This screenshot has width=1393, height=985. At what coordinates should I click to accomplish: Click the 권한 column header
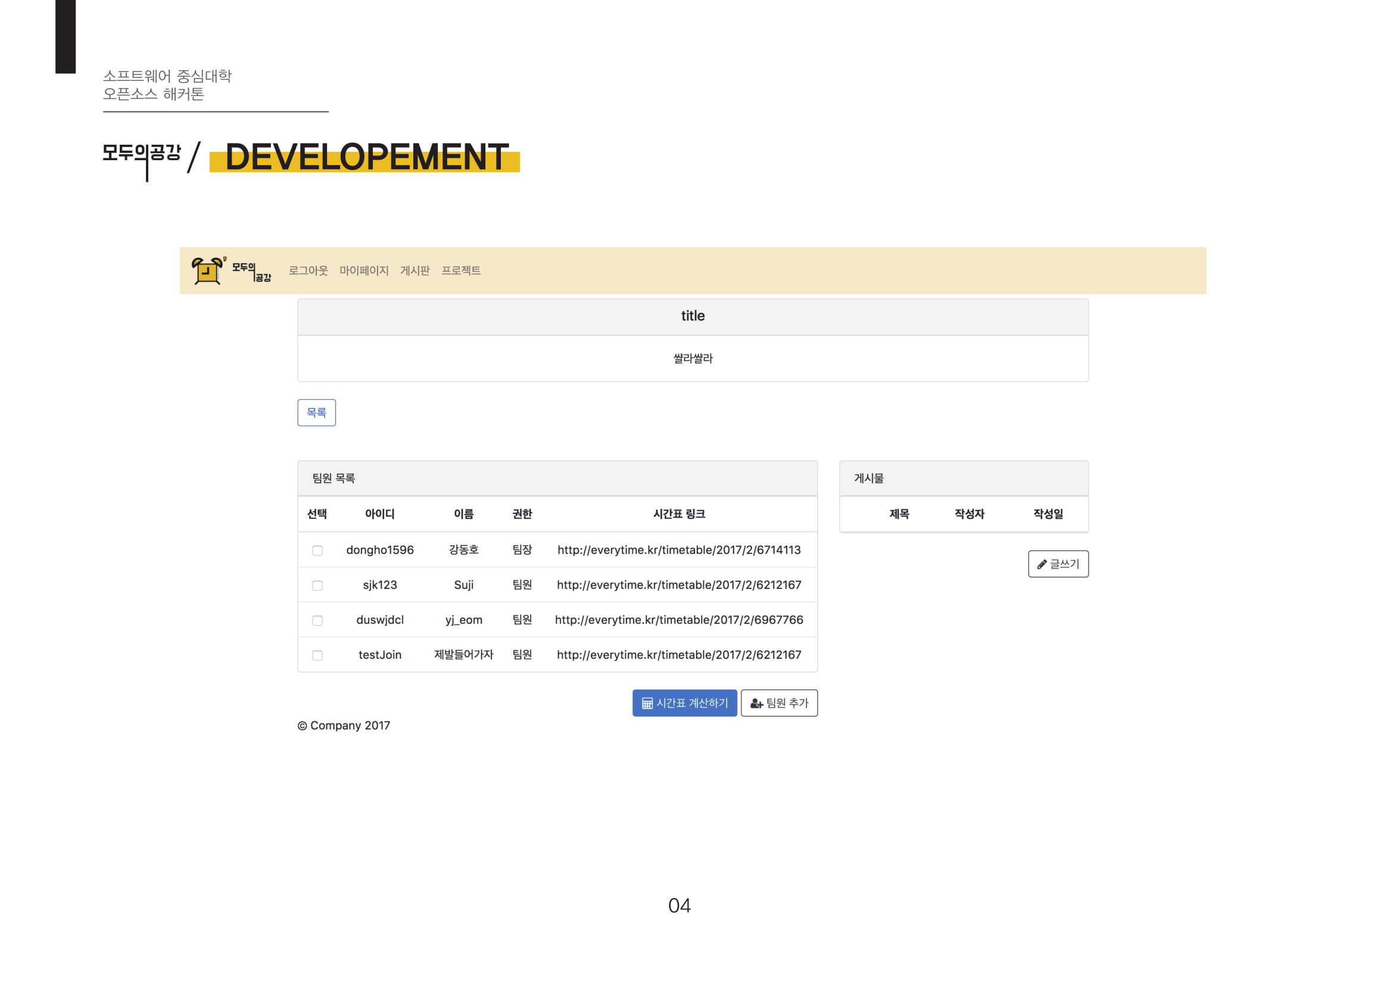tap(522, 515)
